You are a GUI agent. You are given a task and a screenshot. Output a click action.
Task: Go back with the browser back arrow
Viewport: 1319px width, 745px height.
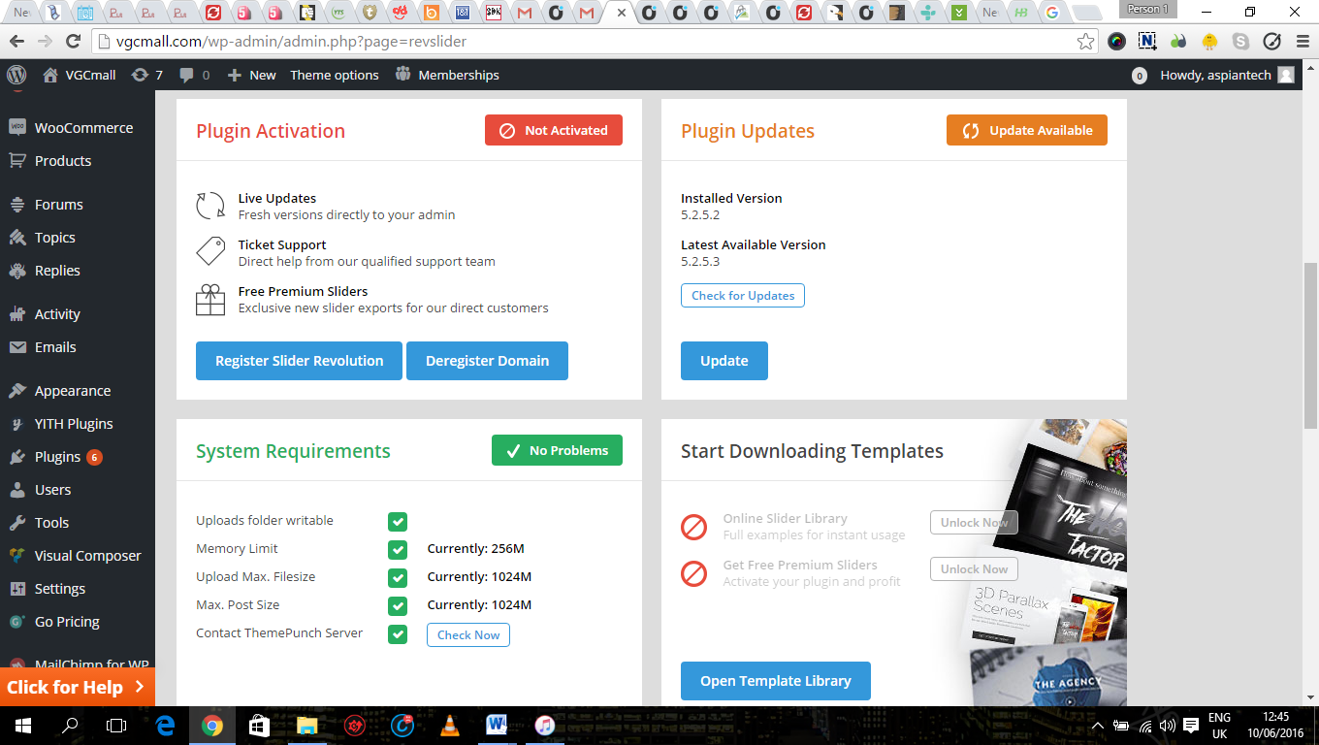click(16, 42)
